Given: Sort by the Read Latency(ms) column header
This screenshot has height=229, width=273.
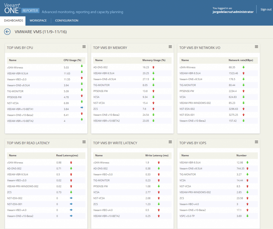Looking at the screenshot, I should (67, 155).
